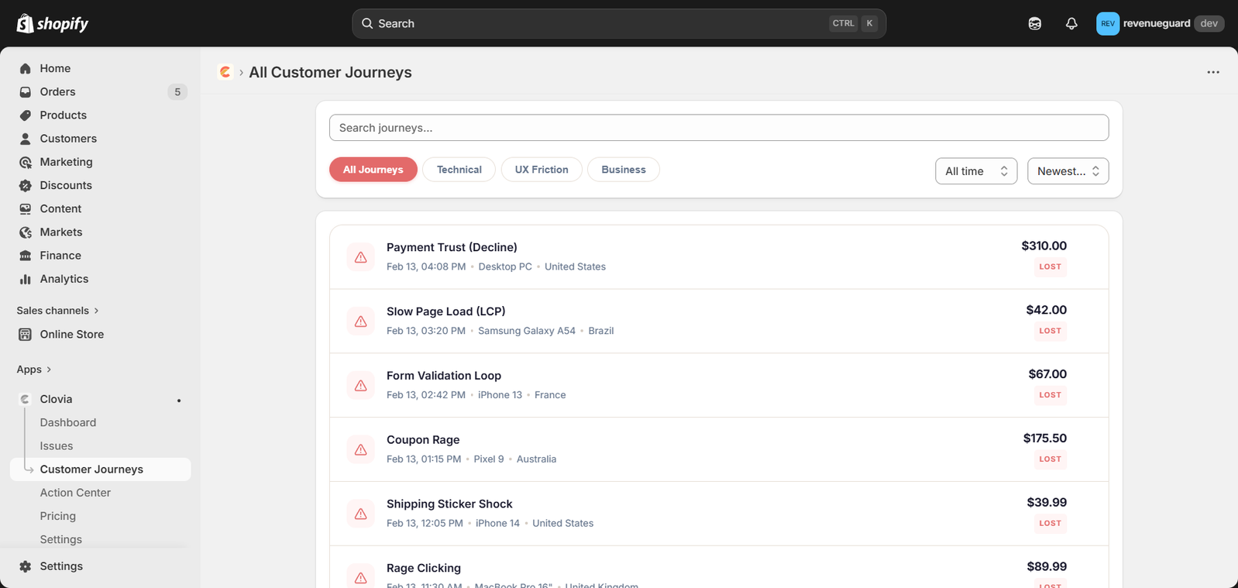Viewport: 1238px width, 588px height.
Task: Expand the Sales channels section
Action: click(x=58, y=311)
